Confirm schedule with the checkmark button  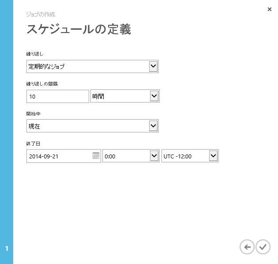click(x=263, y=247)
